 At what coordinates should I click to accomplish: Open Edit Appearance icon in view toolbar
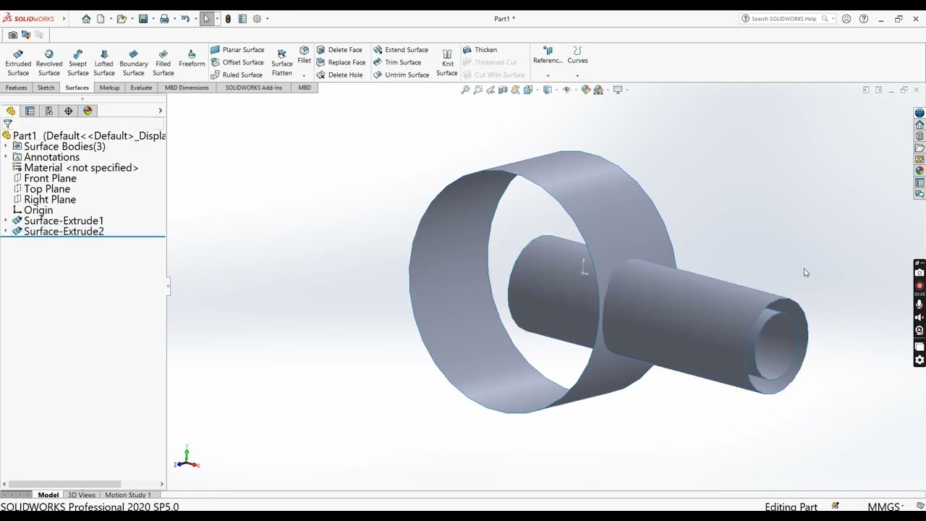(586, 90)
